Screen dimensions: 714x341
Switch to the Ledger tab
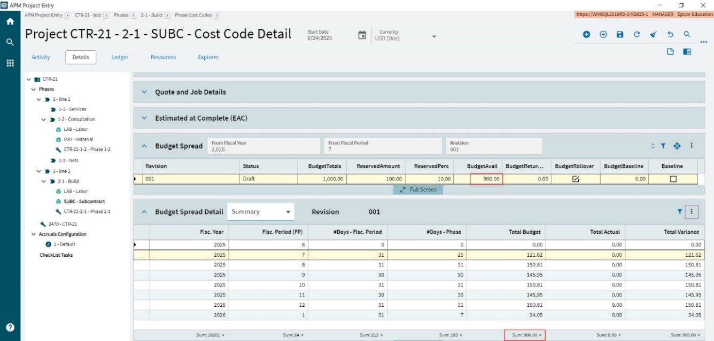[120, 57]
